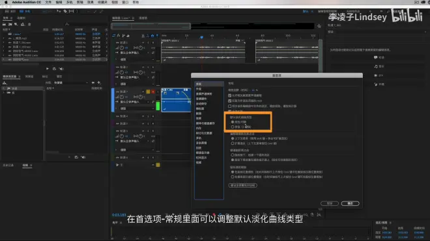Open the Apple menu
430x241 pixels.
pos(6,2)
